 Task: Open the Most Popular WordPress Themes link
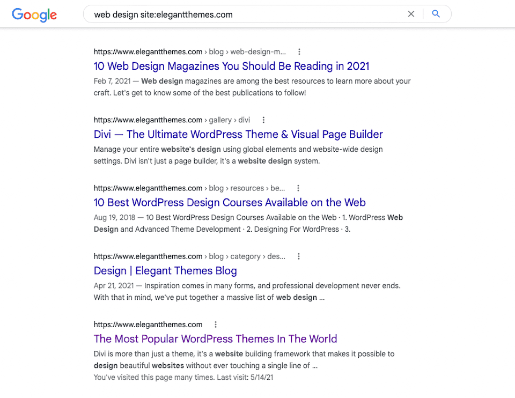(215, 338)
